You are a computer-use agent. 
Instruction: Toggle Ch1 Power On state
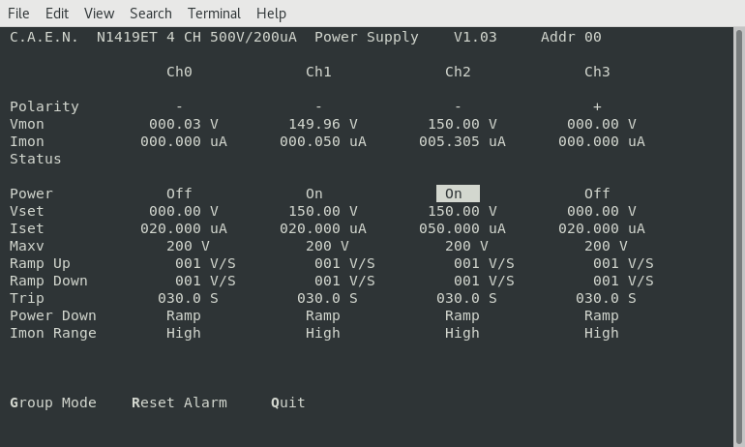coord(314,194)
